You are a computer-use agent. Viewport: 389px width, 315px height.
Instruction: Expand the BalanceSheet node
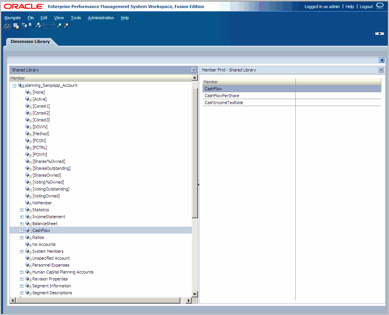point(21,224)
